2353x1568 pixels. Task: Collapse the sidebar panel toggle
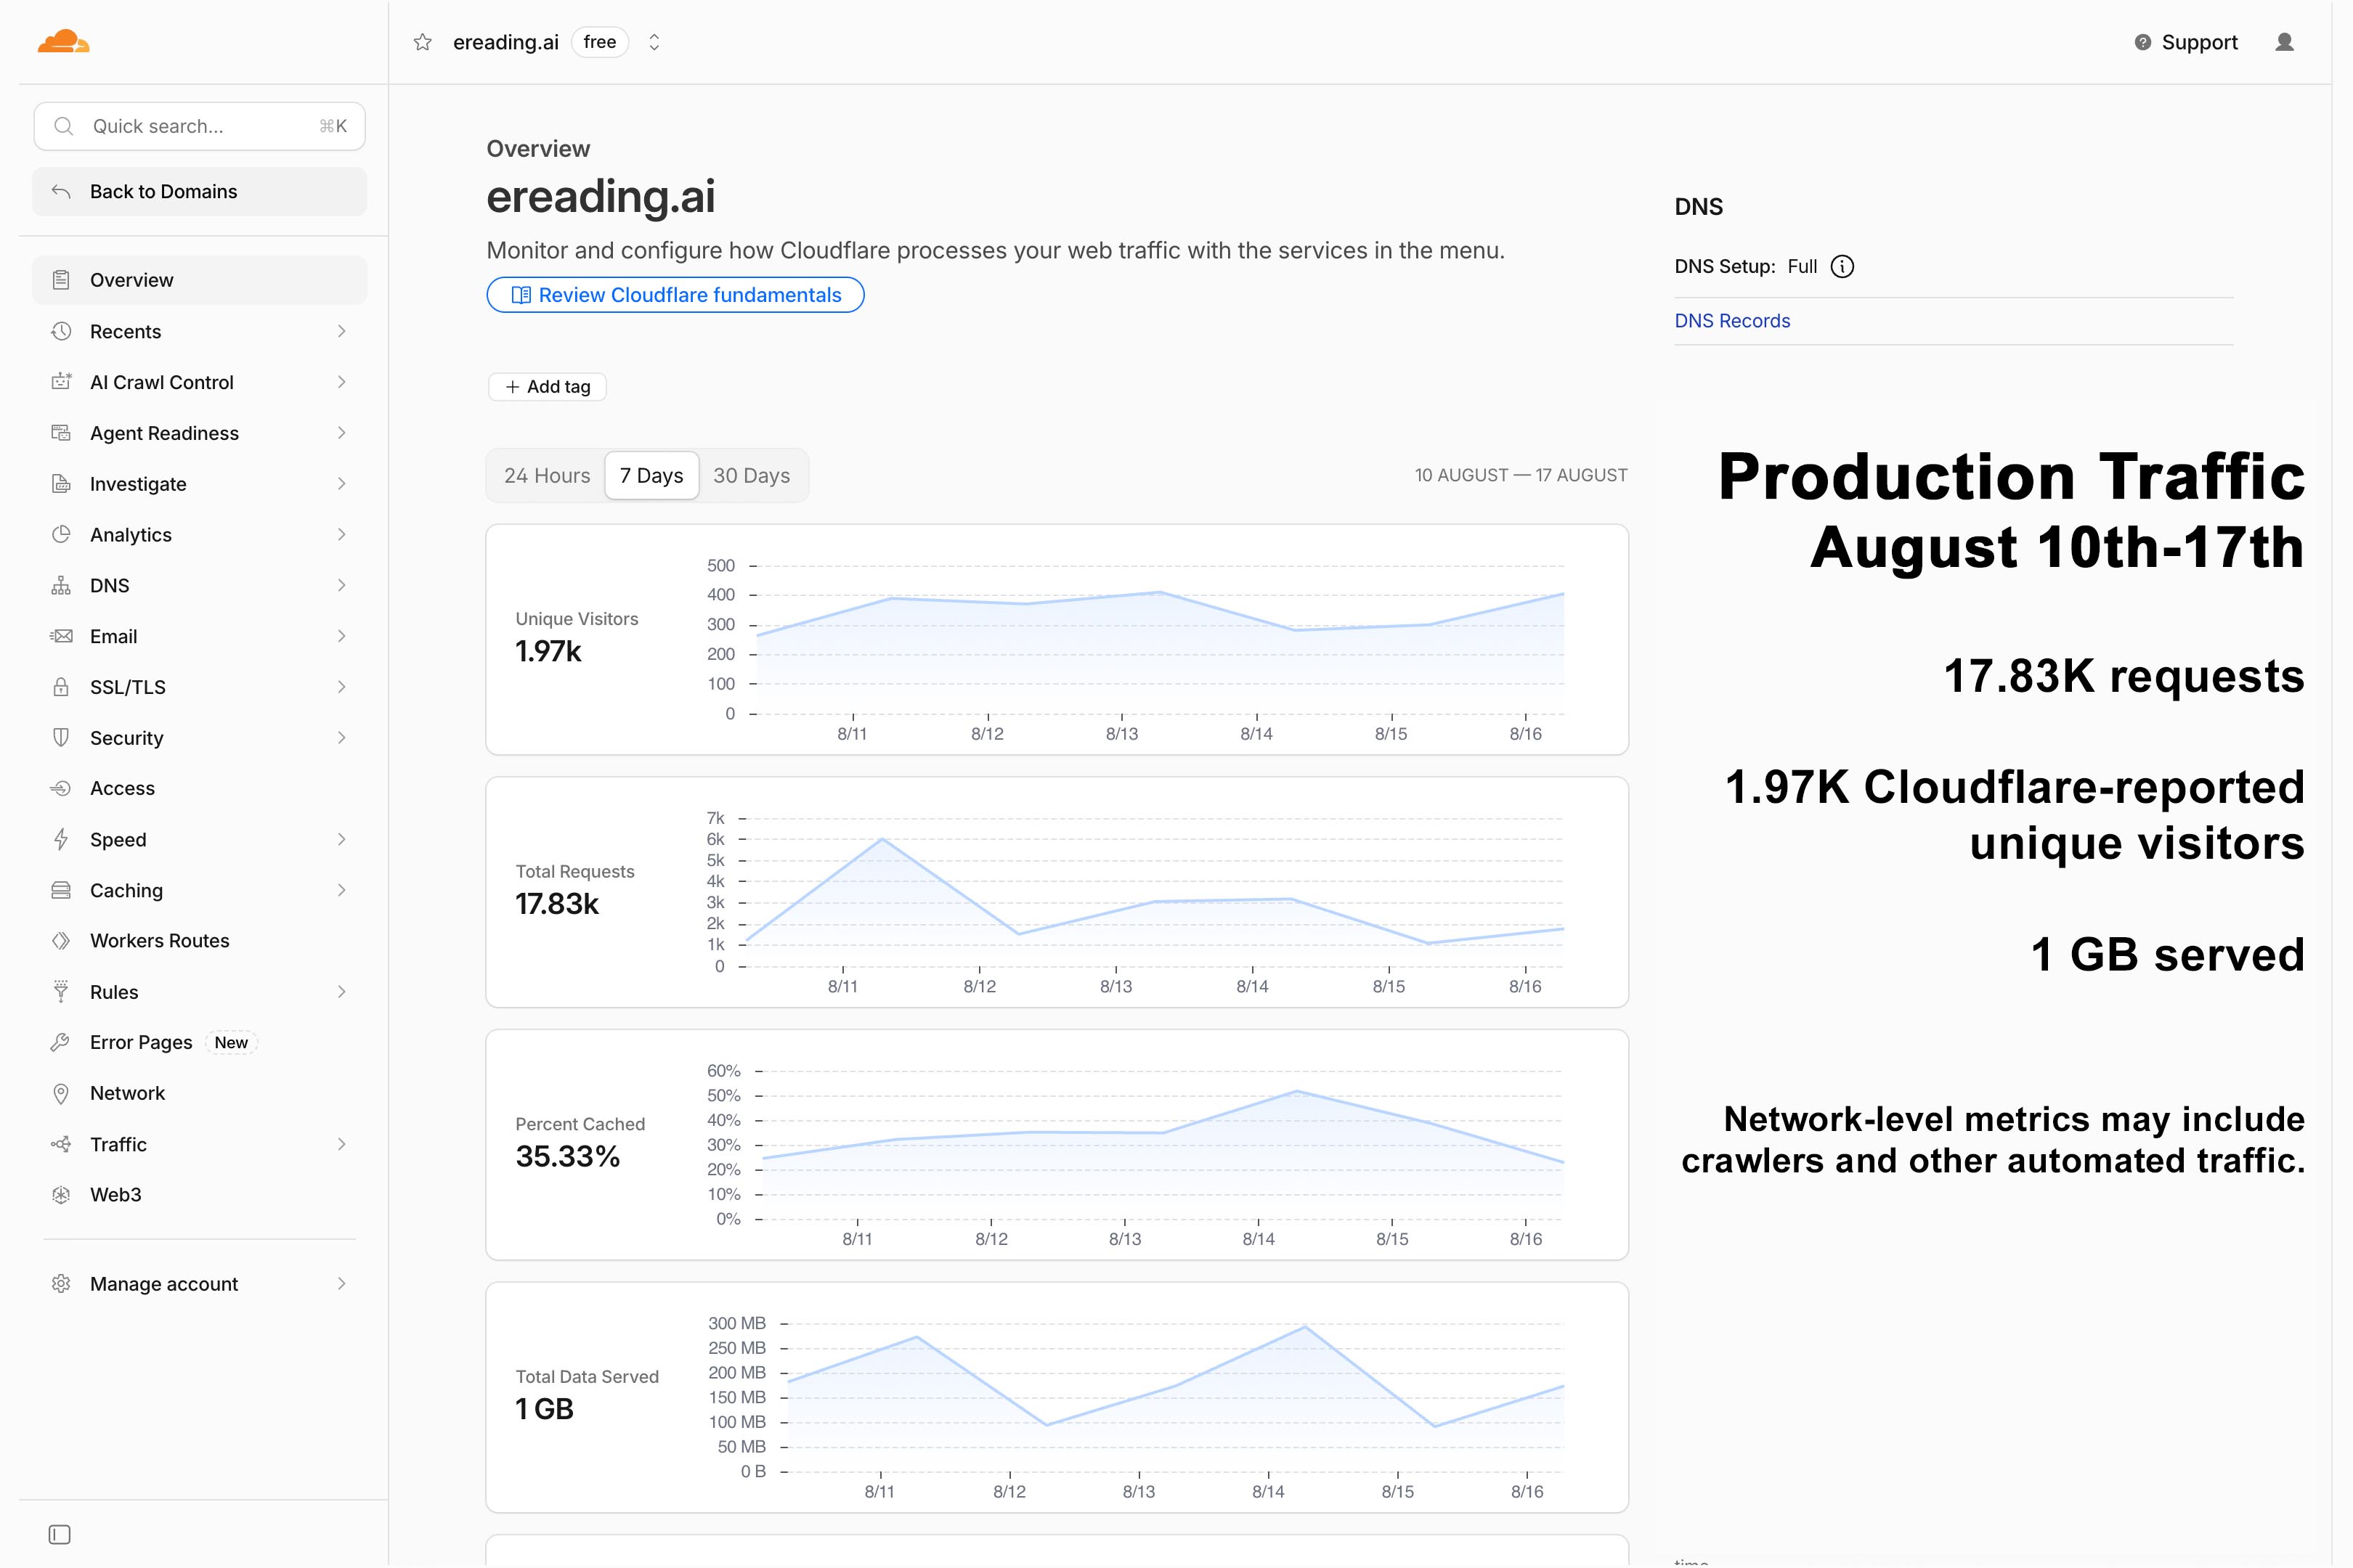pyautogui.click(x=60, y=1534)
